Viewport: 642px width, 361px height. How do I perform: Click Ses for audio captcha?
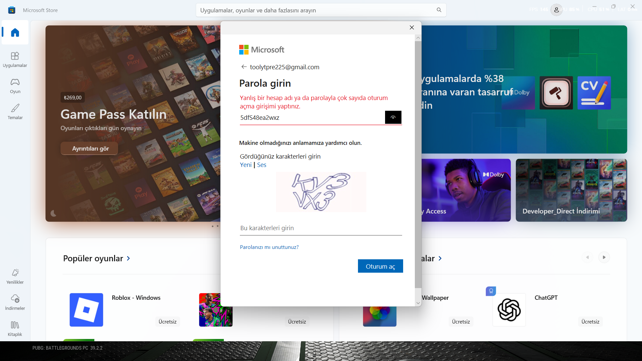click(x=262, y=165)
